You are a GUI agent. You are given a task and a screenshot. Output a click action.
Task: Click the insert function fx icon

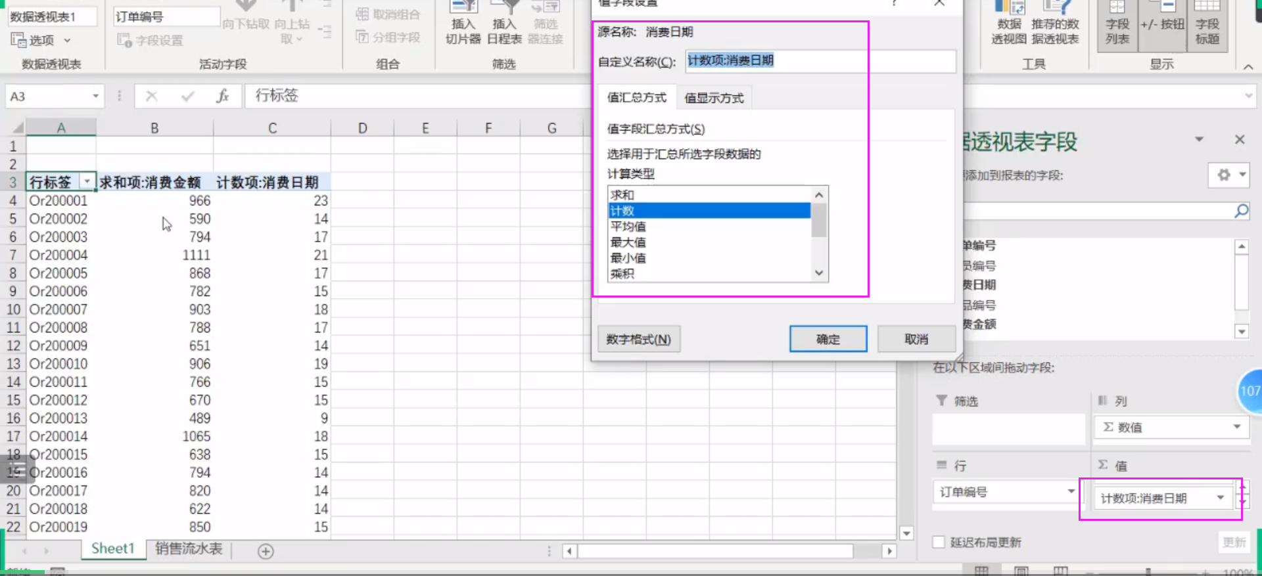point(223,97)
